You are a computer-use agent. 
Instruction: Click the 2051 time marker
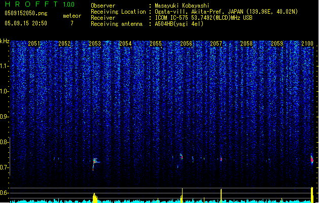pyautogui.click(x=34, y=44)
